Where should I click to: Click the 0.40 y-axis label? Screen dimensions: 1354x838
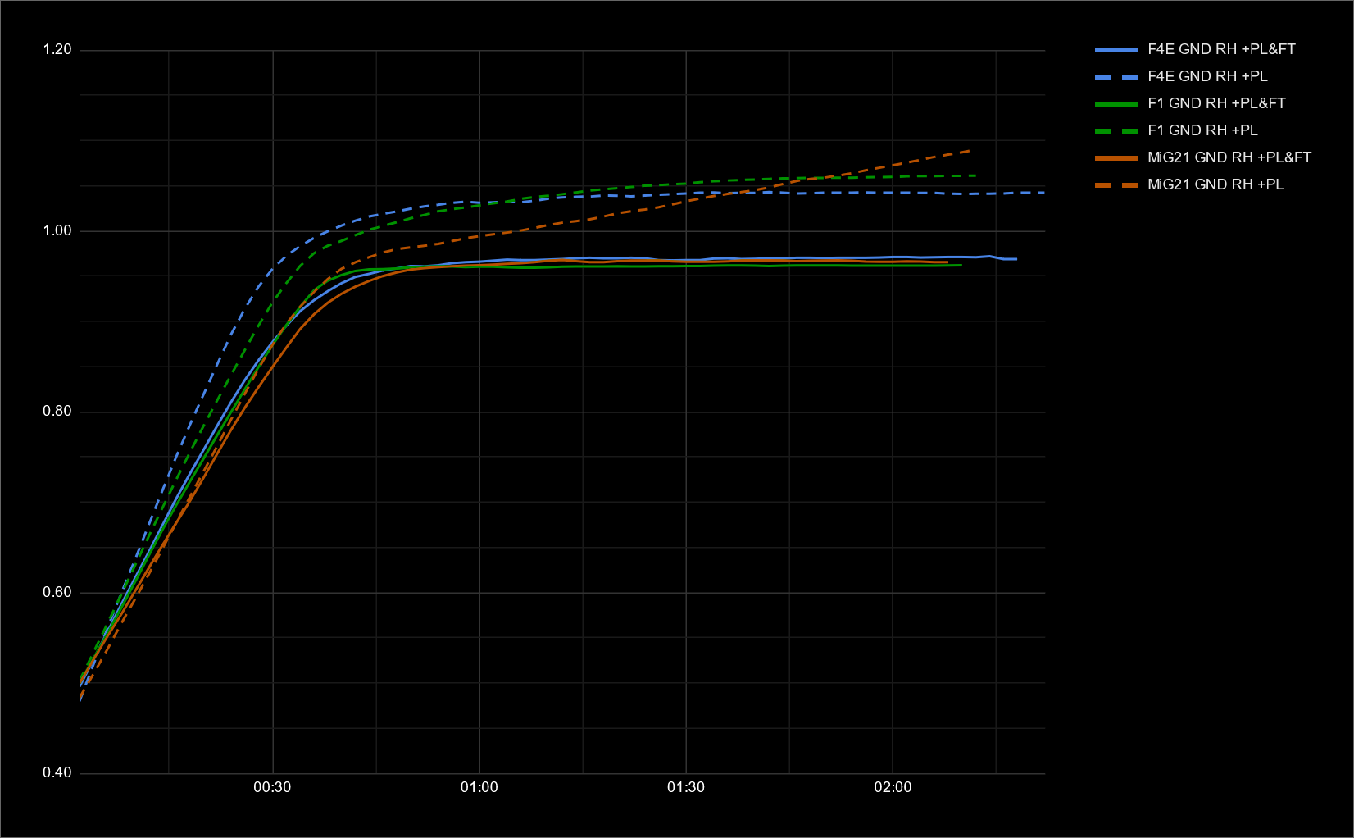click(x=57, y=773)
